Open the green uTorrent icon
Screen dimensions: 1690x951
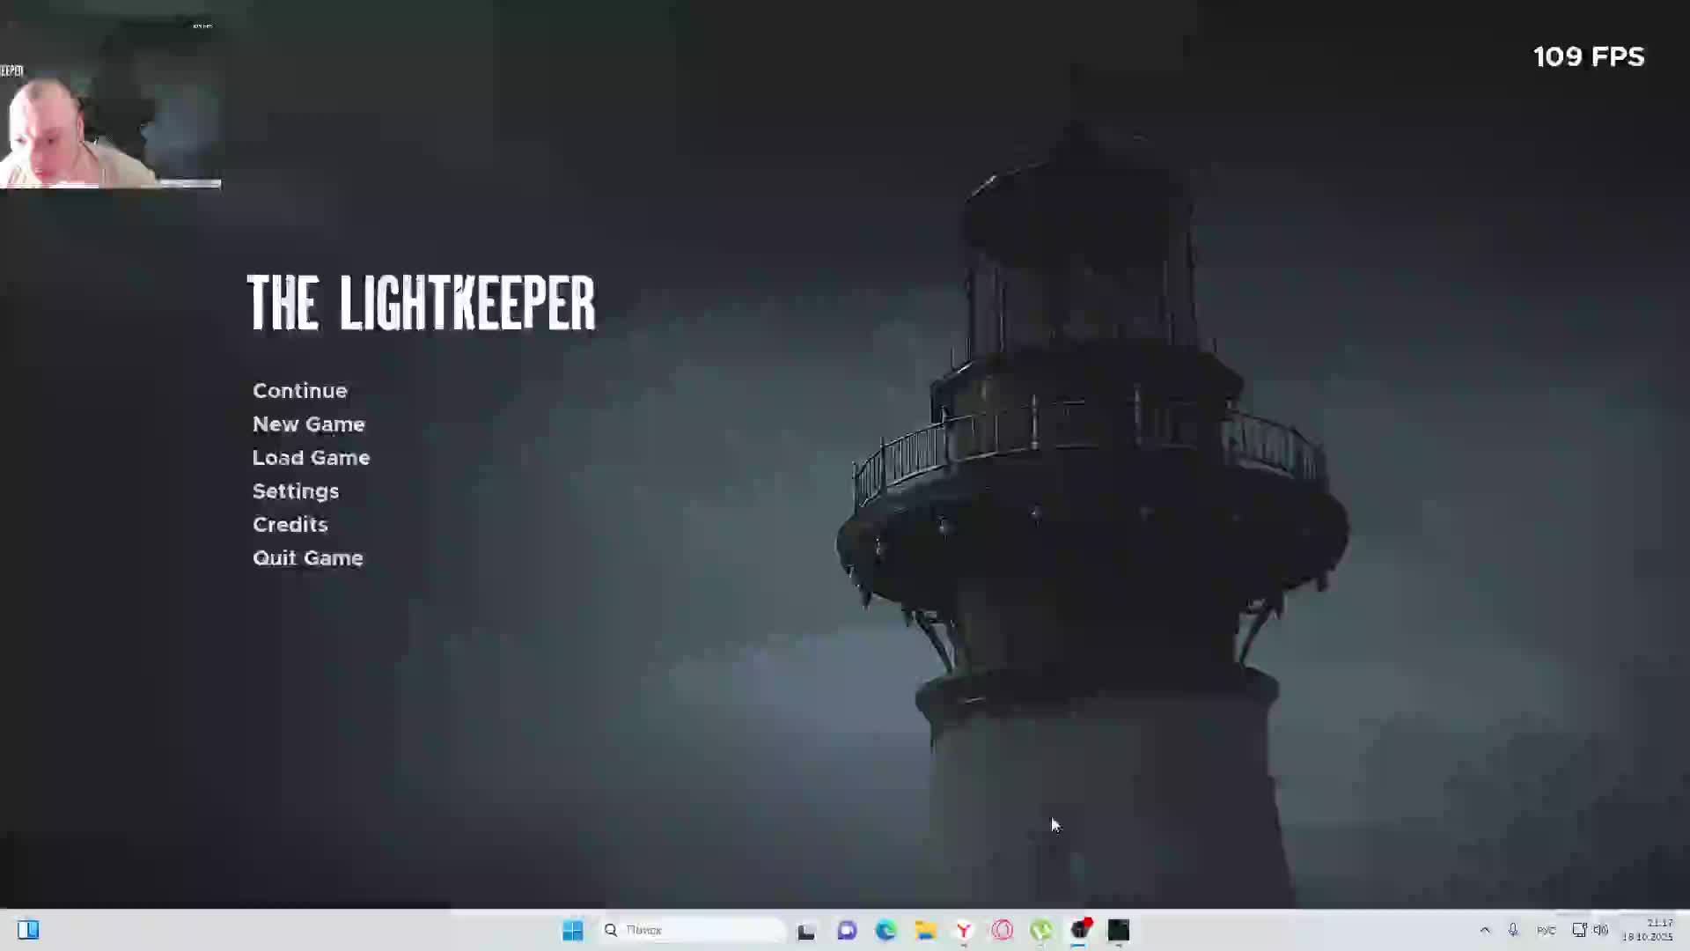1041,930
